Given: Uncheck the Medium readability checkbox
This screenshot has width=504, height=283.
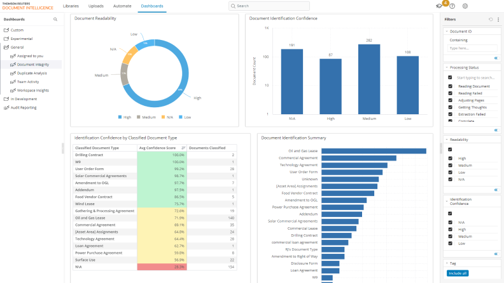Looking at the screenshot, I should coord(450,165).
